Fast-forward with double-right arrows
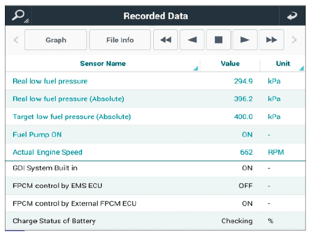The width and height of the screenshot is (311, 236). point(272,40)
